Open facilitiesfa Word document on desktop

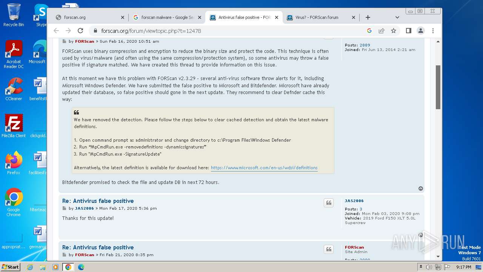tap(38, 163)
